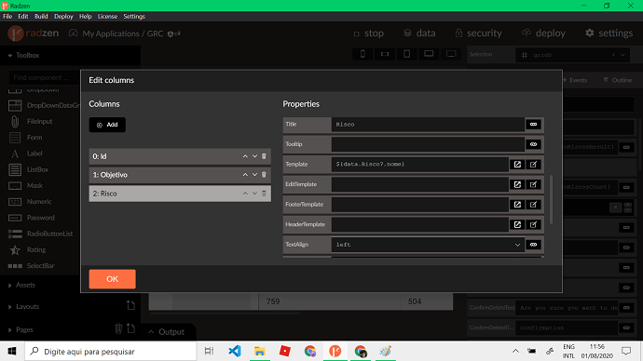This screenshot has width=643, height=361.
Task: Add a new column
Action: coord(107,125)
